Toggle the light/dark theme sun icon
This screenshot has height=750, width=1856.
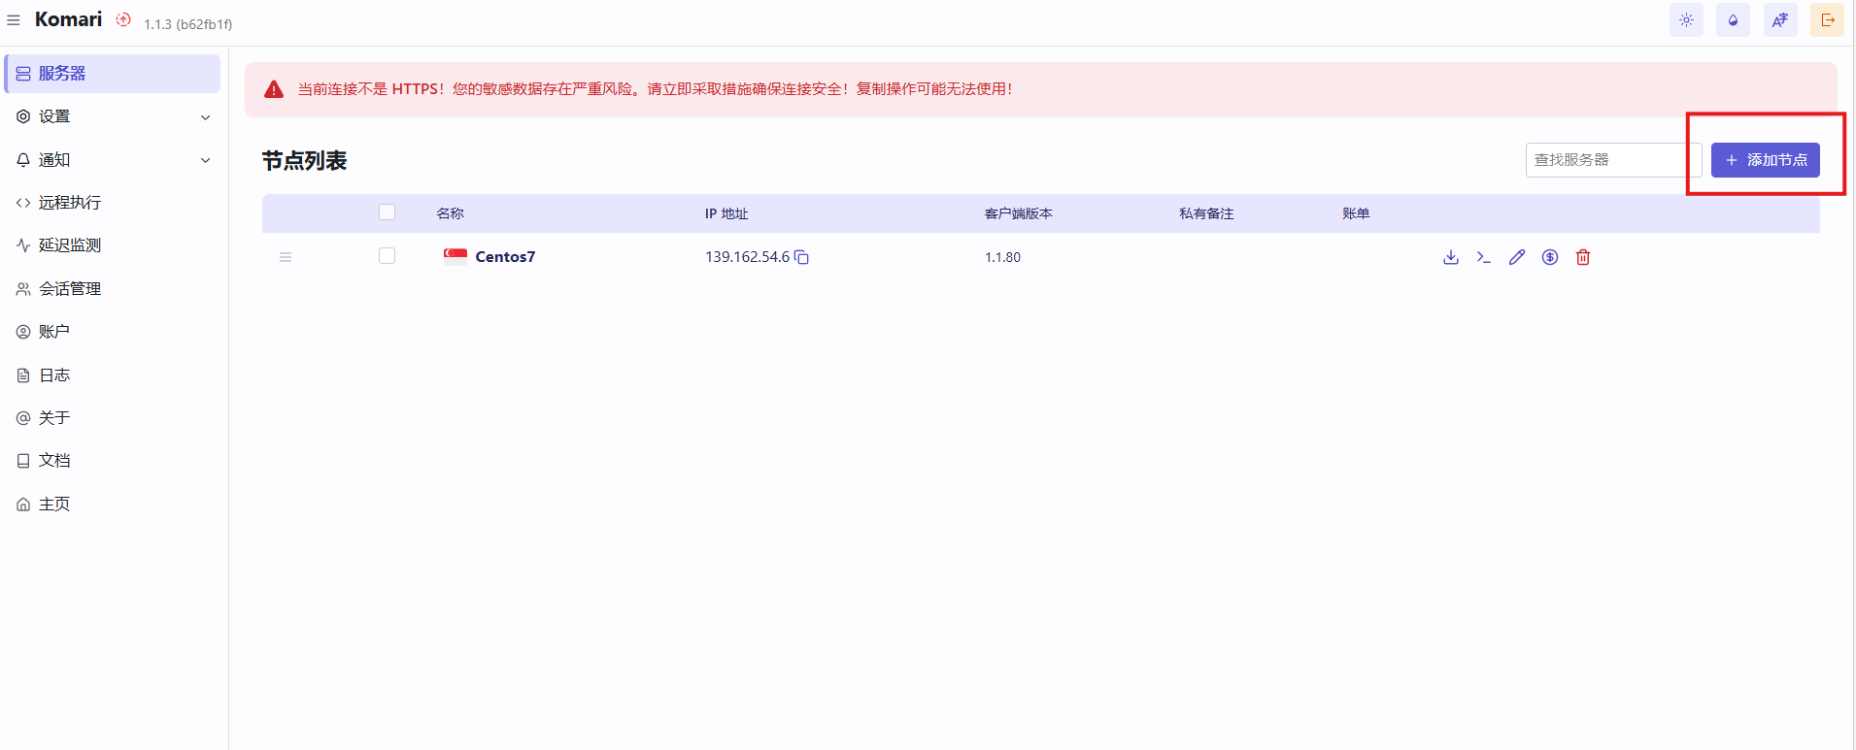click(x=1686, y=20)
